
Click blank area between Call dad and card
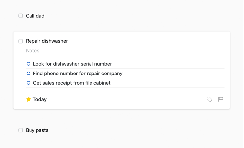(x=122, y=25)
